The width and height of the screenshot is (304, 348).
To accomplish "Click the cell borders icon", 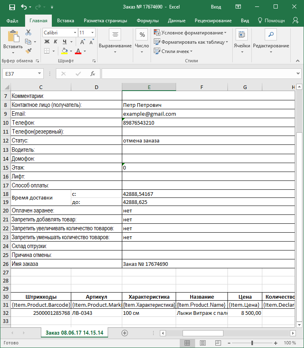I will click(47, 51).
